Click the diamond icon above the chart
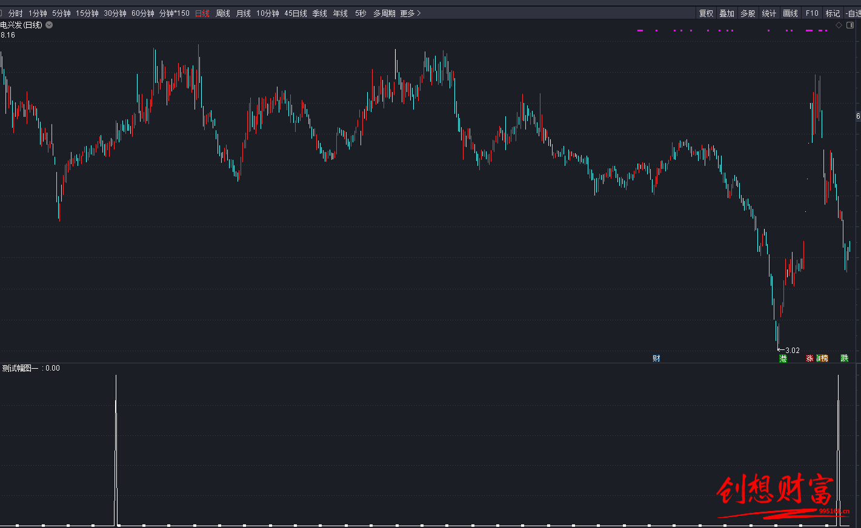The width and height of the screenshot is (861, 528). coord(839,25)
